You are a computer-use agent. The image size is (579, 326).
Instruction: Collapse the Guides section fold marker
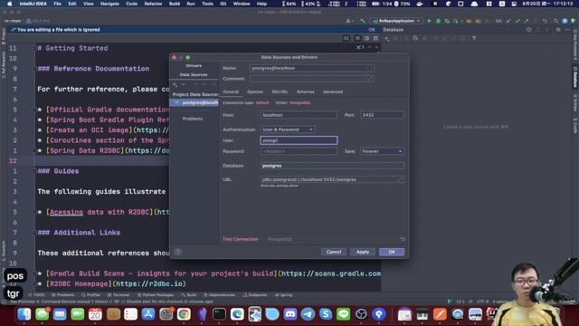34,171
